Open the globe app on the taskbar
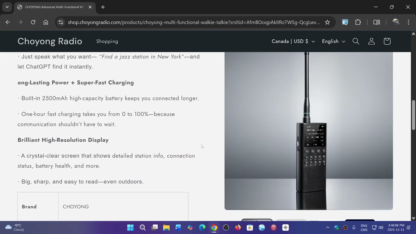Screen dimensions: 416x234 point(262,227)
